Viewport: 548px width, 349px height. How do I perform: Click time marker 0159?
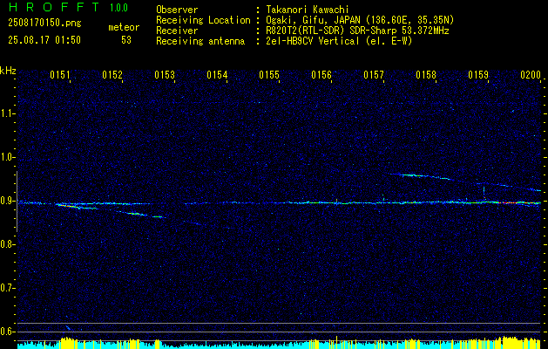[478, 75]
